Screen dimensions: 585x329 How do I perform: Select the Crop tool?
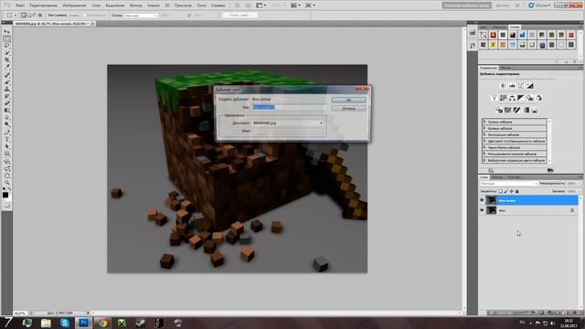pyautogui.click(x=6, y=60)
